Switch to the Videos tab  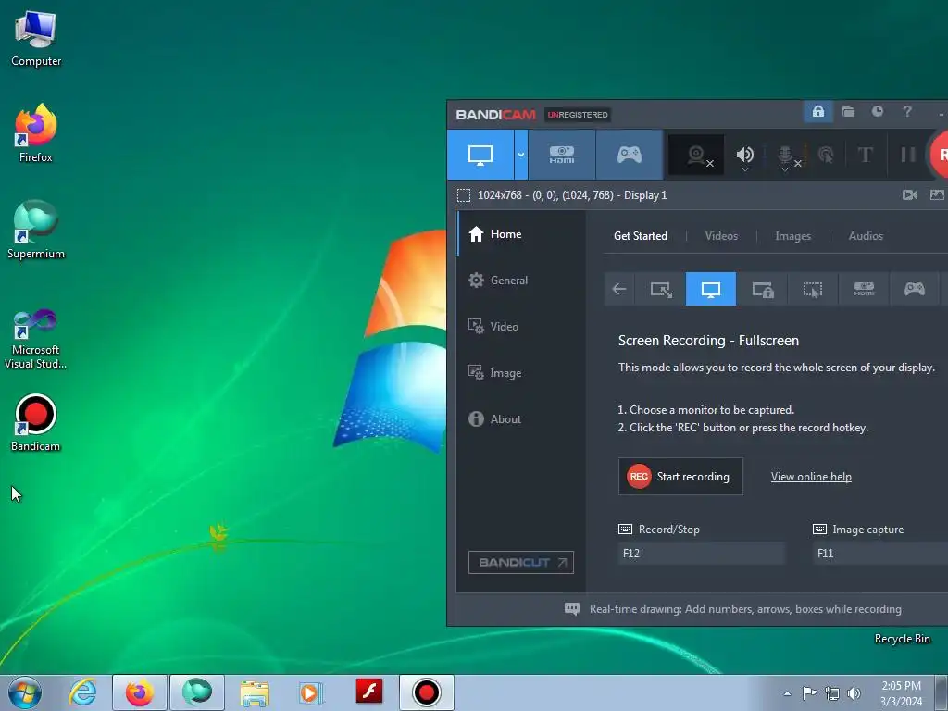[x=721, y=236]
